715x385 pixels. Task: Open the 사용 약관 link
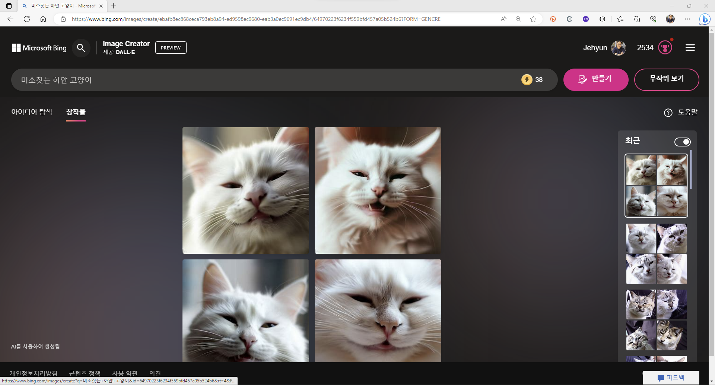125,373
